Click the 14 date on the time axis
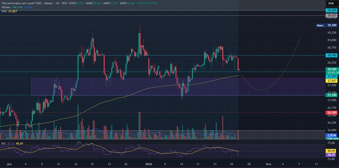Viewport: 339px width, 168px height. (181, 164)
